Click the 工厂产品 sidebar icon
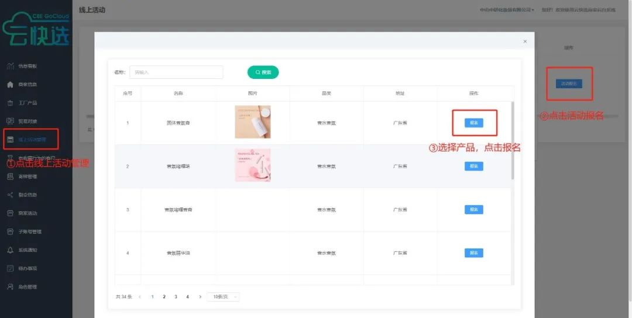This screenshot has width=632, height=318. point(10,103)
